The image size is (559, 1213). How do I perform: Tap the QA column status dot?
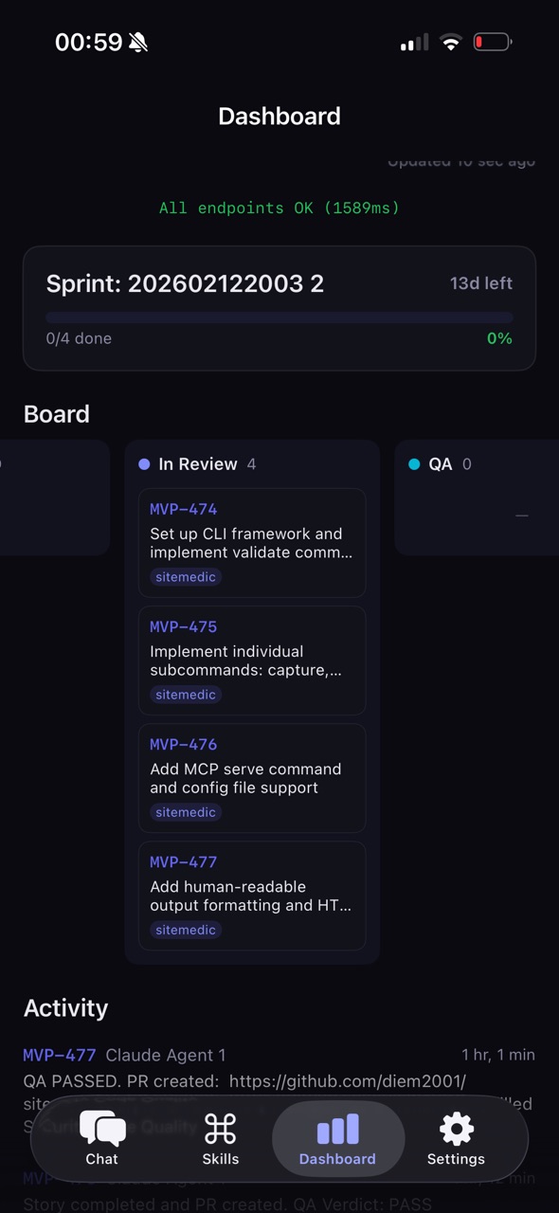click(414, 463)
